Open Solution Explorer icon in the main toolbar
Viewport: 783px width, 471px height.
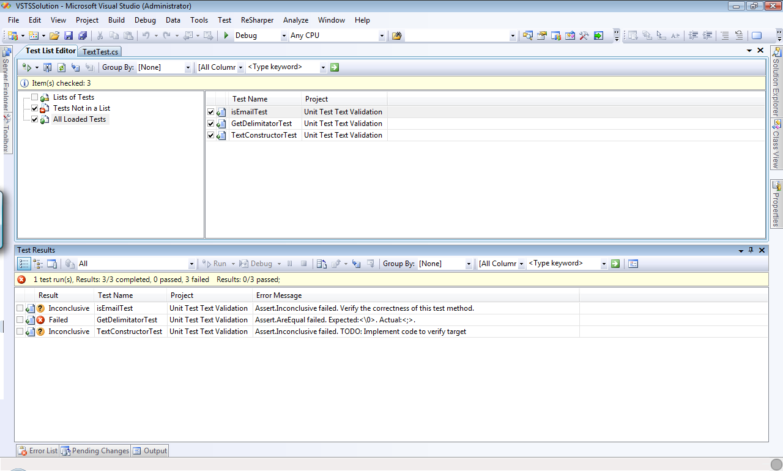[x=527, y=35]
